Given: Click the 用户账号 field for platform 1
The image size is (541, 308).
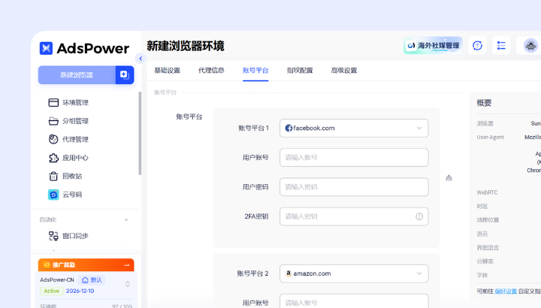Looking at the screenshot, I should (x=354, y=158).
